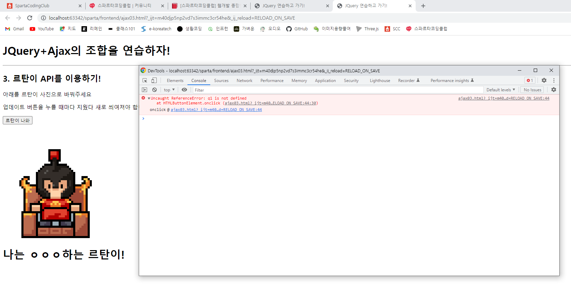The height and width of the screenshot is (297, 571).
Task: Open the ajax03.html:44:30 stack trace link
Action: [270, 103]
